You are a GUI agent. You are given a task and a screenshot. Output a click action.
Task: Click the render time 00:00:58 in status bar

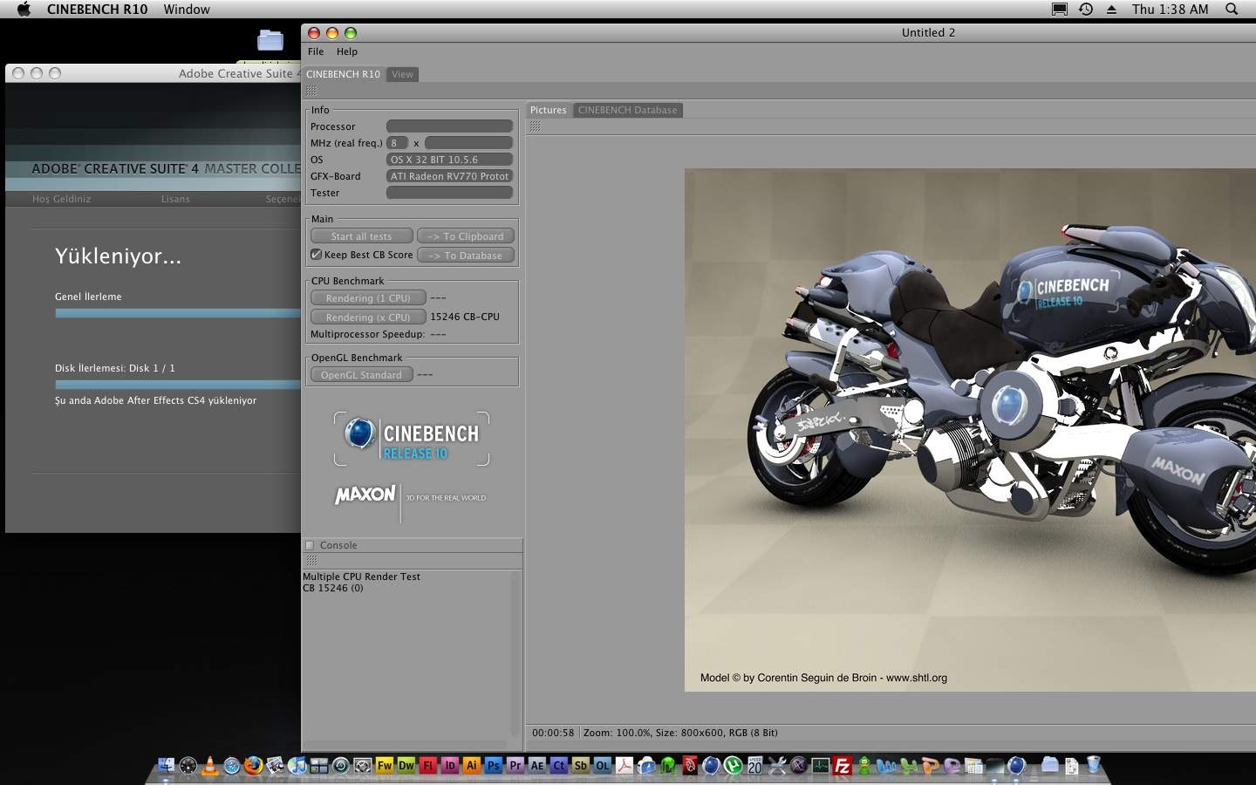pos(553,733)
